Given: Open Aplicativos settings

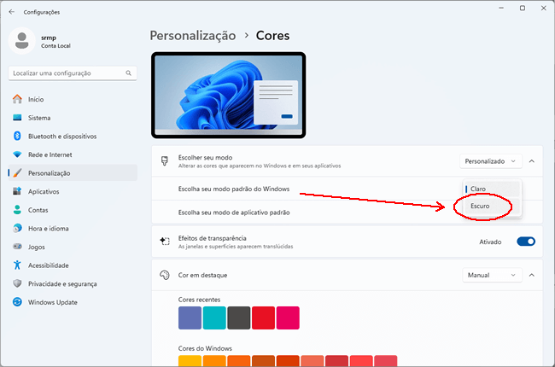Looking at the screenshot, I should (x=73, y=191).
